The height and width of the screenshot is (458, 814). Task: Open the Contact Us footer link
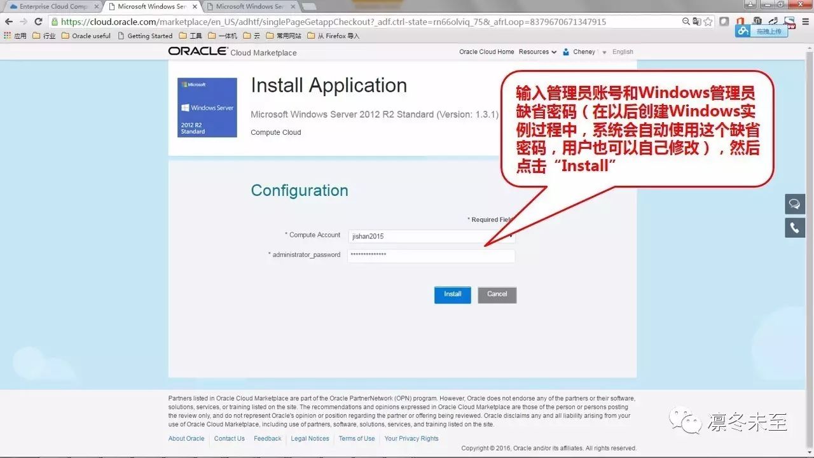coord(230,439)
